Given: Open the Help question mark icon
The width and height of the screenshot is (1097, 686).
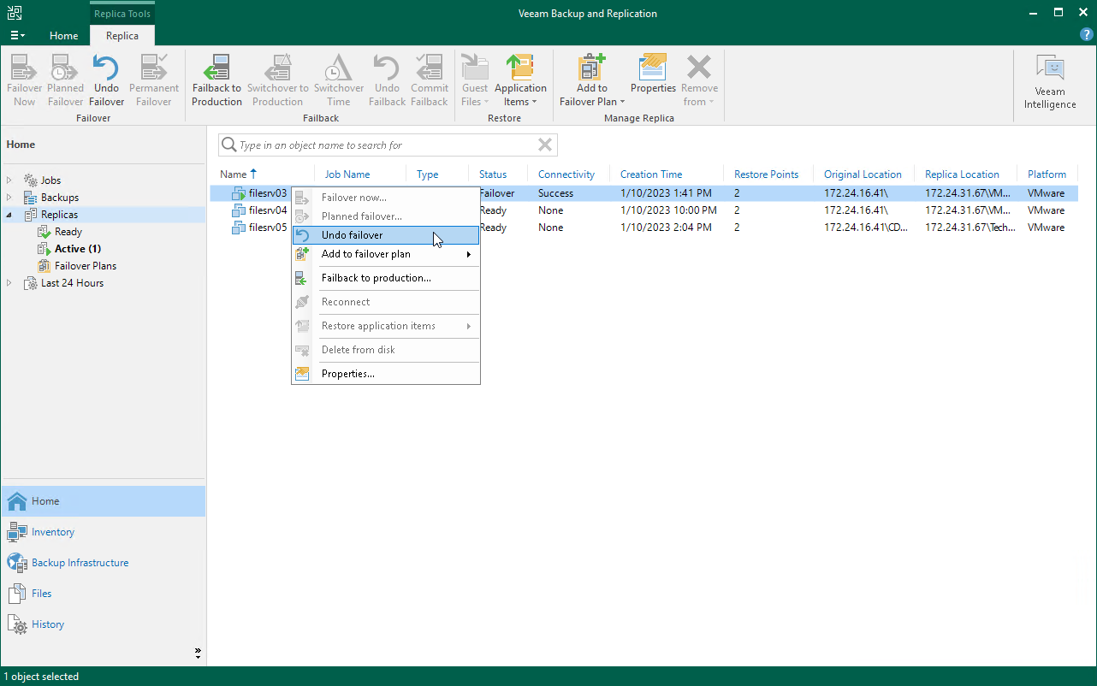Looking at the screenshot, I should (1087, 34).
